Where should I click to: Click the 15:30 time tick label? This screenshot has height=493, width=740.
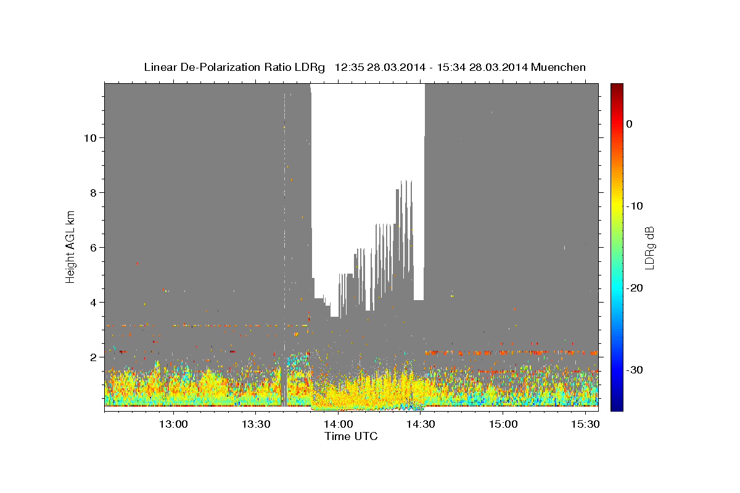coord(585,425)
